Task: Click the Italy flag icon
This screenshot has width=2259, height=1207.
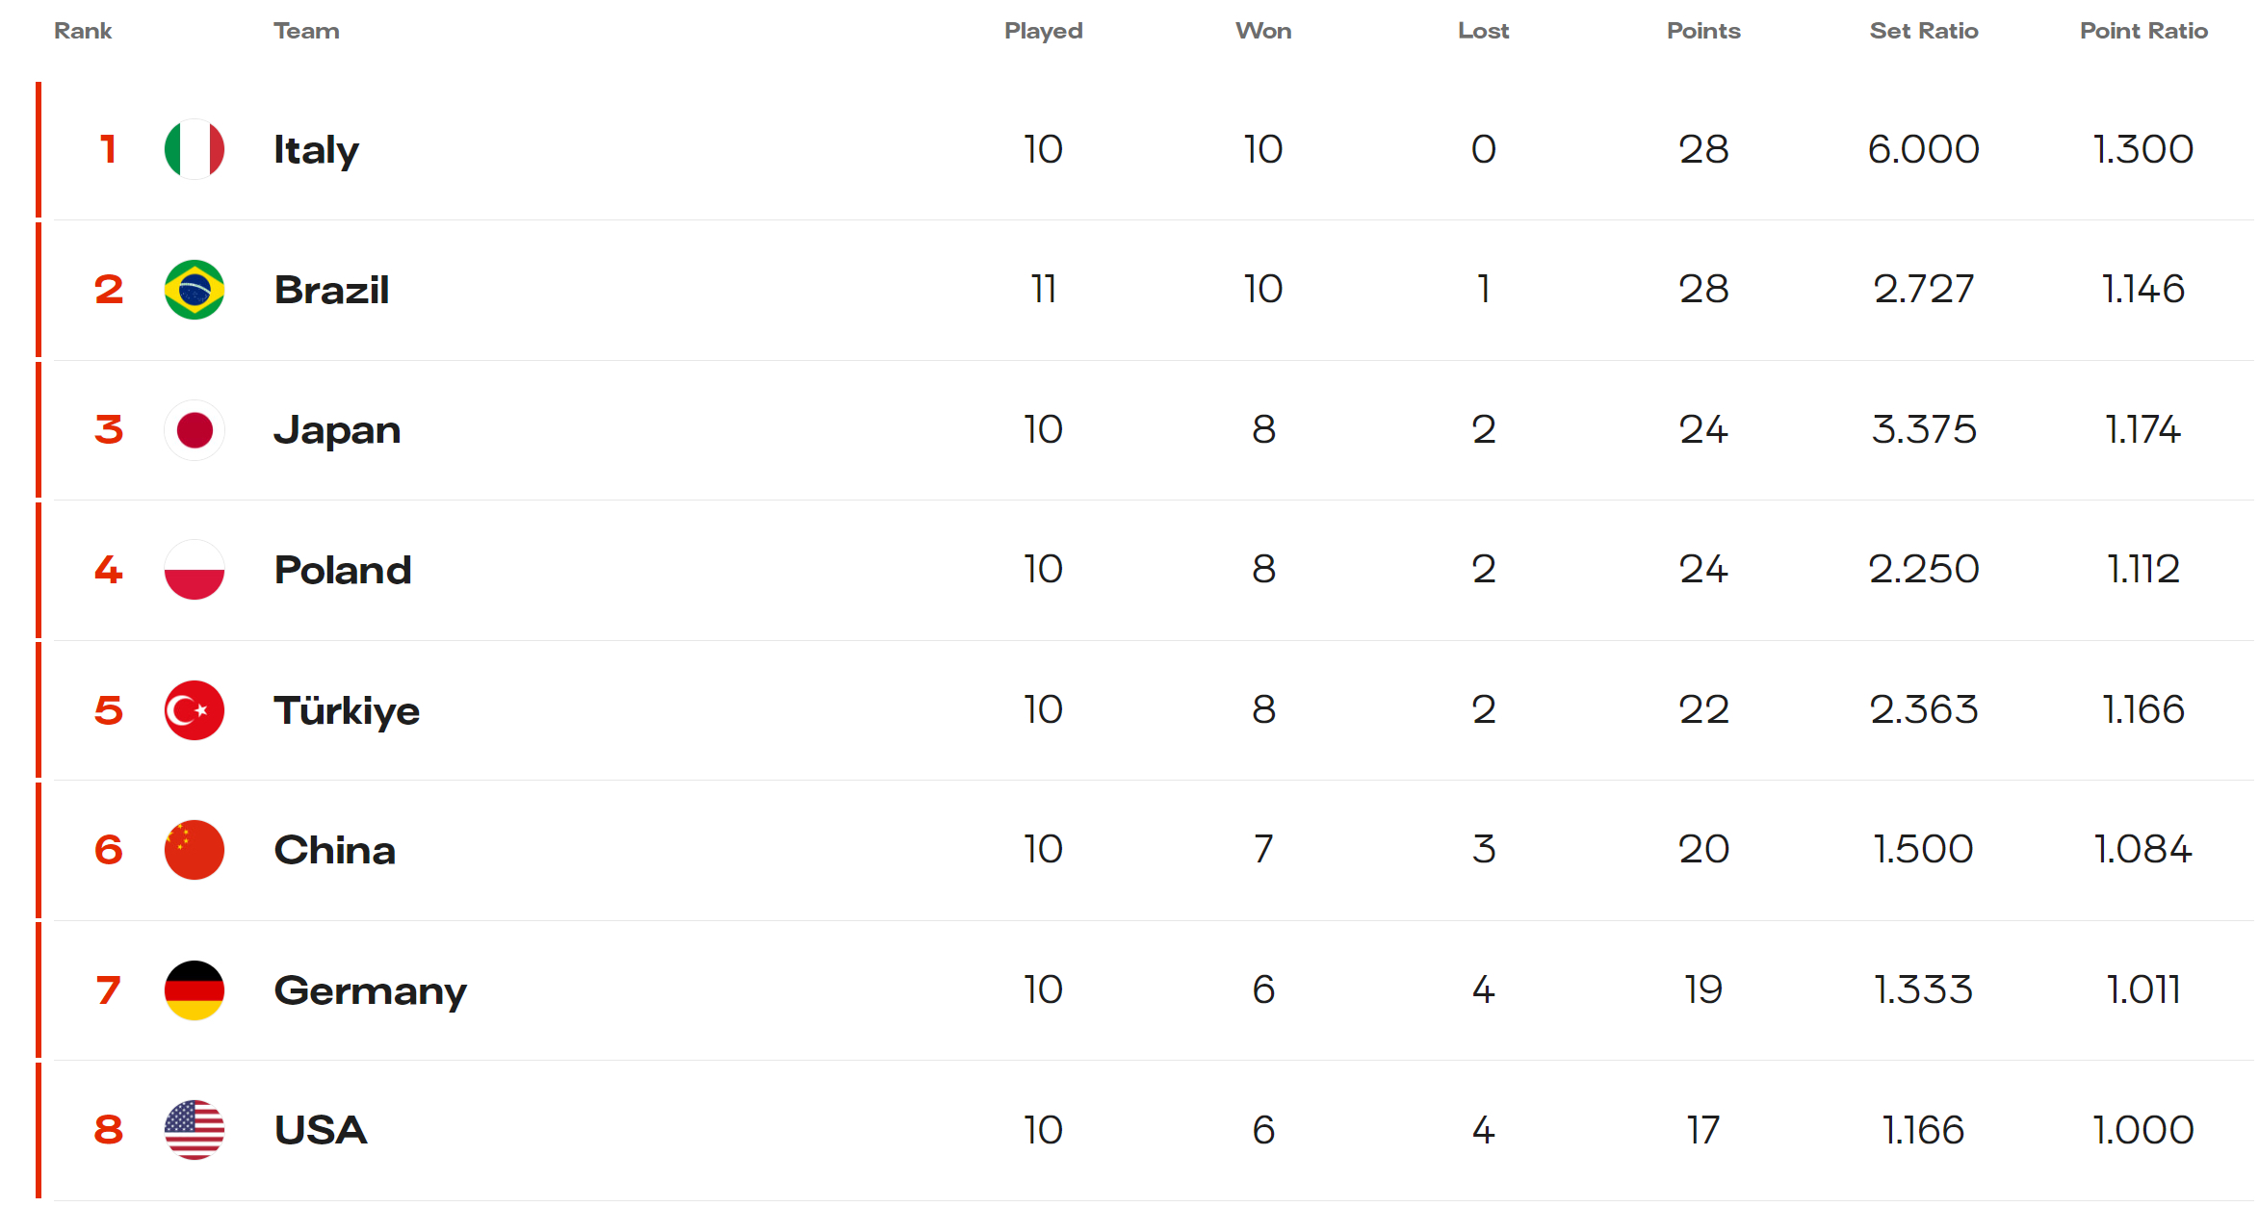Action: point(195,149)
